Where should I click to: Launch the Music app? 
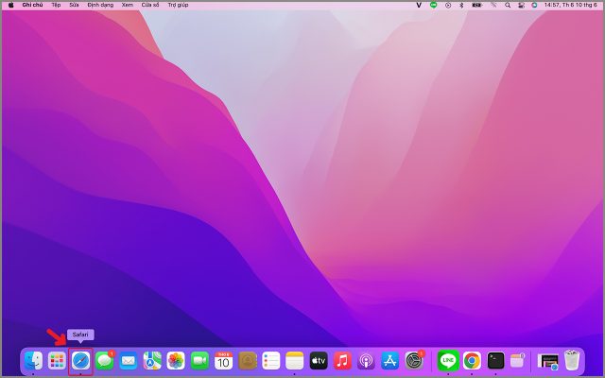(x=342, y=360)
